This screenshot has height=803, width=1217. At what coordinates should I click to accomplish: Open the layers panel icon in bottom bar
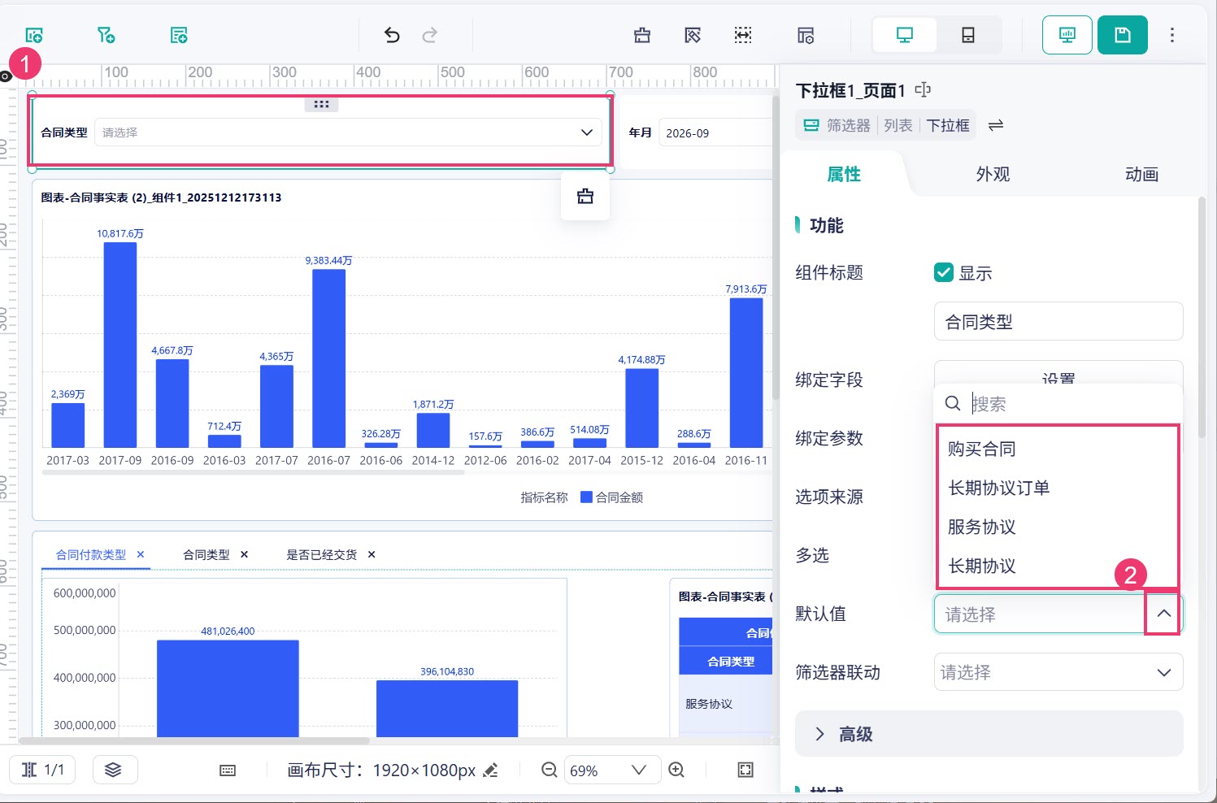pyautogui.click(x=114, y=770)
